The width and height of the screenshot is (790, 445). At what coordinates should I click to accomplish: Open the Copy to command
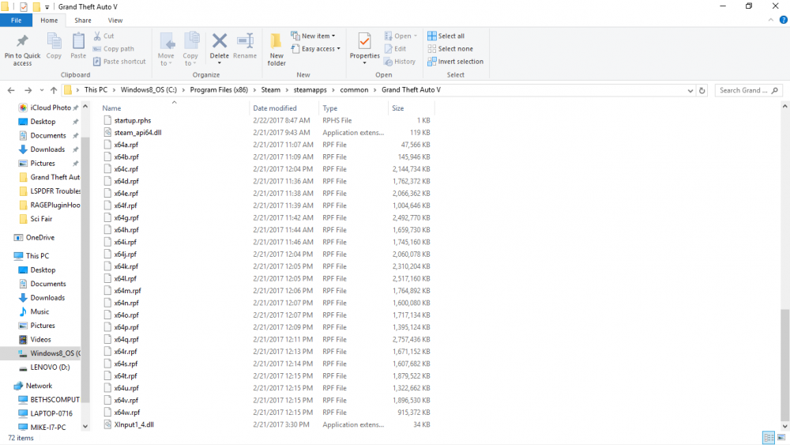click(190, 49)
